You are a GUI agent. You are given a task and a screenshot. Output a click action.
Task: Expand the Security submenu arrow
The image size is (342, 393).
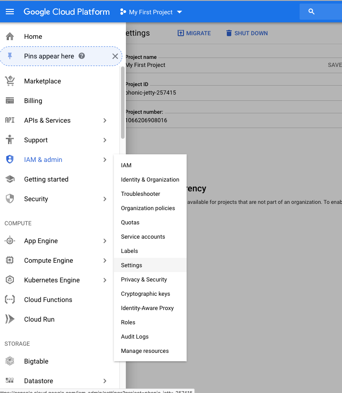pos(105,199)
